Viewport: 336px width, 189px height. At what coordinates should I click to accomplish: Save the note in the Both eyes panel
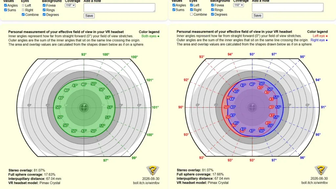[x=89, y=16]
